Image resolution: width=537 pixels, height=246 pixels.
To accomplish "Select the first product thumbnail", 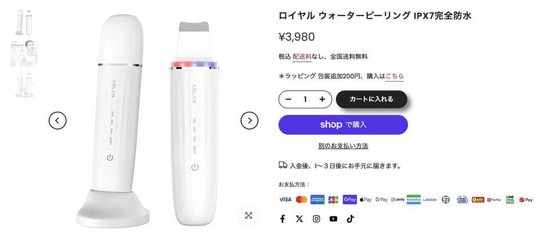I will (x=24, y=22).
